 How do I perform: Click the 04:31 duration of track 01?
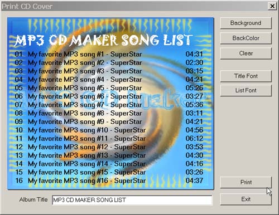194,54
